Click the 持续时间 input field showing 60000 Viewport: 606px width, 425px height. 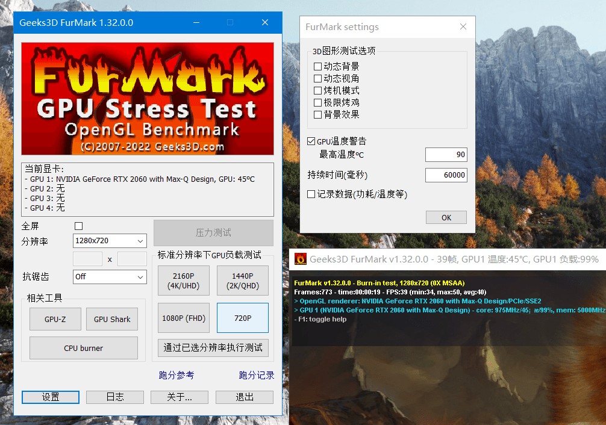446,175
